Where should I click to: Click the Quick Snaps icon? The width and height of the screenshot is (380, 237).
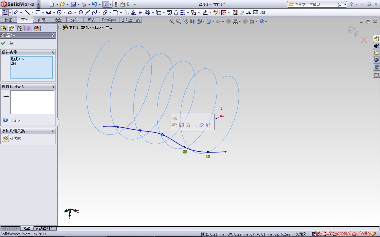point(224,12)
